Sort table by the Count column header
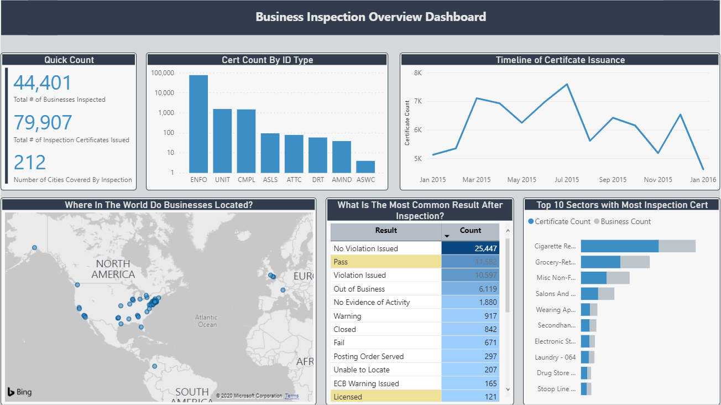The width and height of the screenshot is (721, 405). click(470, 231)
